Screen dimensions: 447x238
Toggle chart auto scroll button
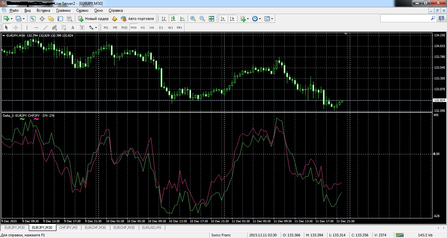[223, 19]
